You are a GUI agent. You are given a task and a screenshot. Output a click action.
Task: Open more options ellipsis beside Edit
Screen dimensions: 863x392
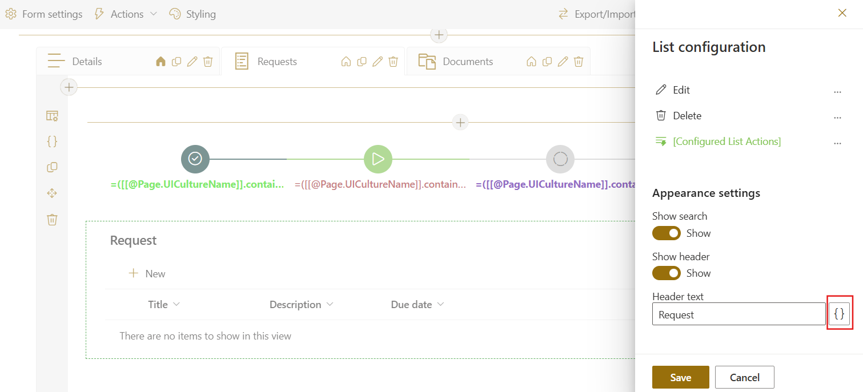click(x=837, y=91)
